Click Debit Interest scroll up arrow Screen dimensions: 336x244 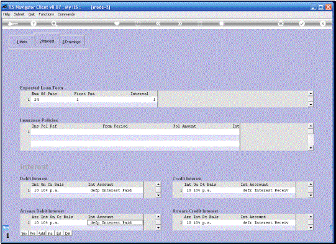pyautogui.click(x=158, y=184)
